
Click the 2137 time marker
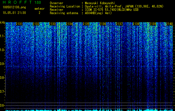pos(119,24)
